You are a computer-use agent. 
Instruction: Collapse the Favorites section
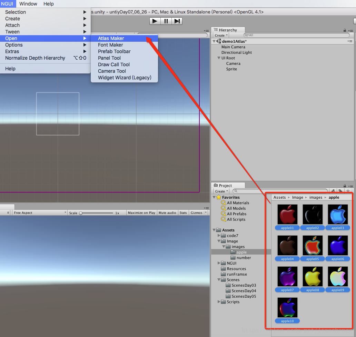[214, 197]
